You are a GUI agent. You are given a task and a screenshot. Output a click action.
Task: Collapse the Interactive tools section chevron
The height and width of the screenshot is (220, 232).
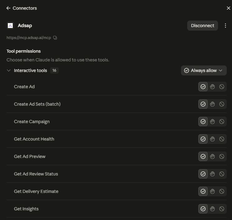tap(9, 70)
